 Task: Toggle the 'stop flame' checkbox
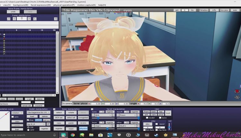click(x=156, y=130)
